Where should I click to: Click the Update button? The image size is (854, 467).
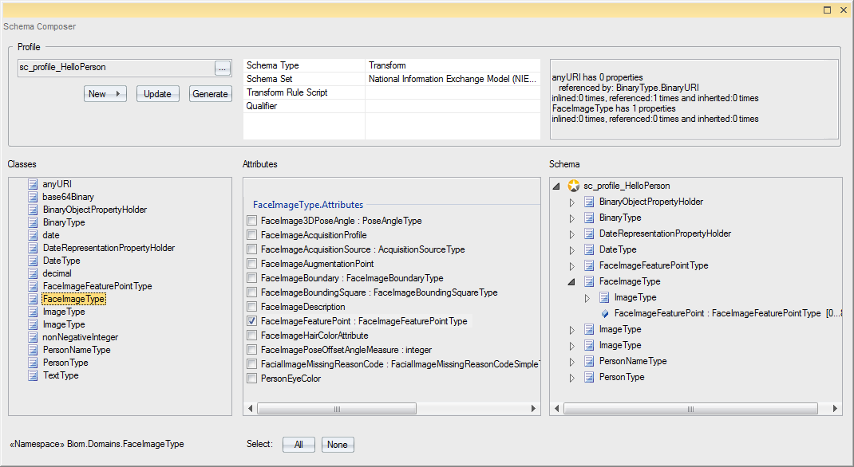157,94
